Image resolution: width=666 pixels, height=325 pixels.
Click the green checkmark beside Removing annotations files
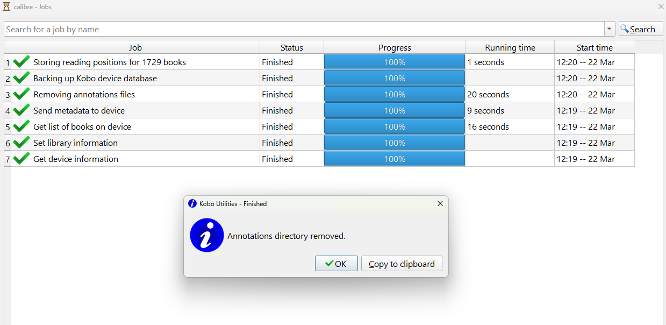[22, 94]
